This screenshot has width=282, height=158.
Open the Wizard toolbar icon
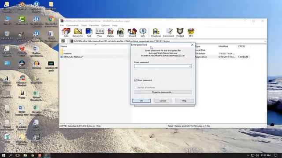click(x=132, y=32)
